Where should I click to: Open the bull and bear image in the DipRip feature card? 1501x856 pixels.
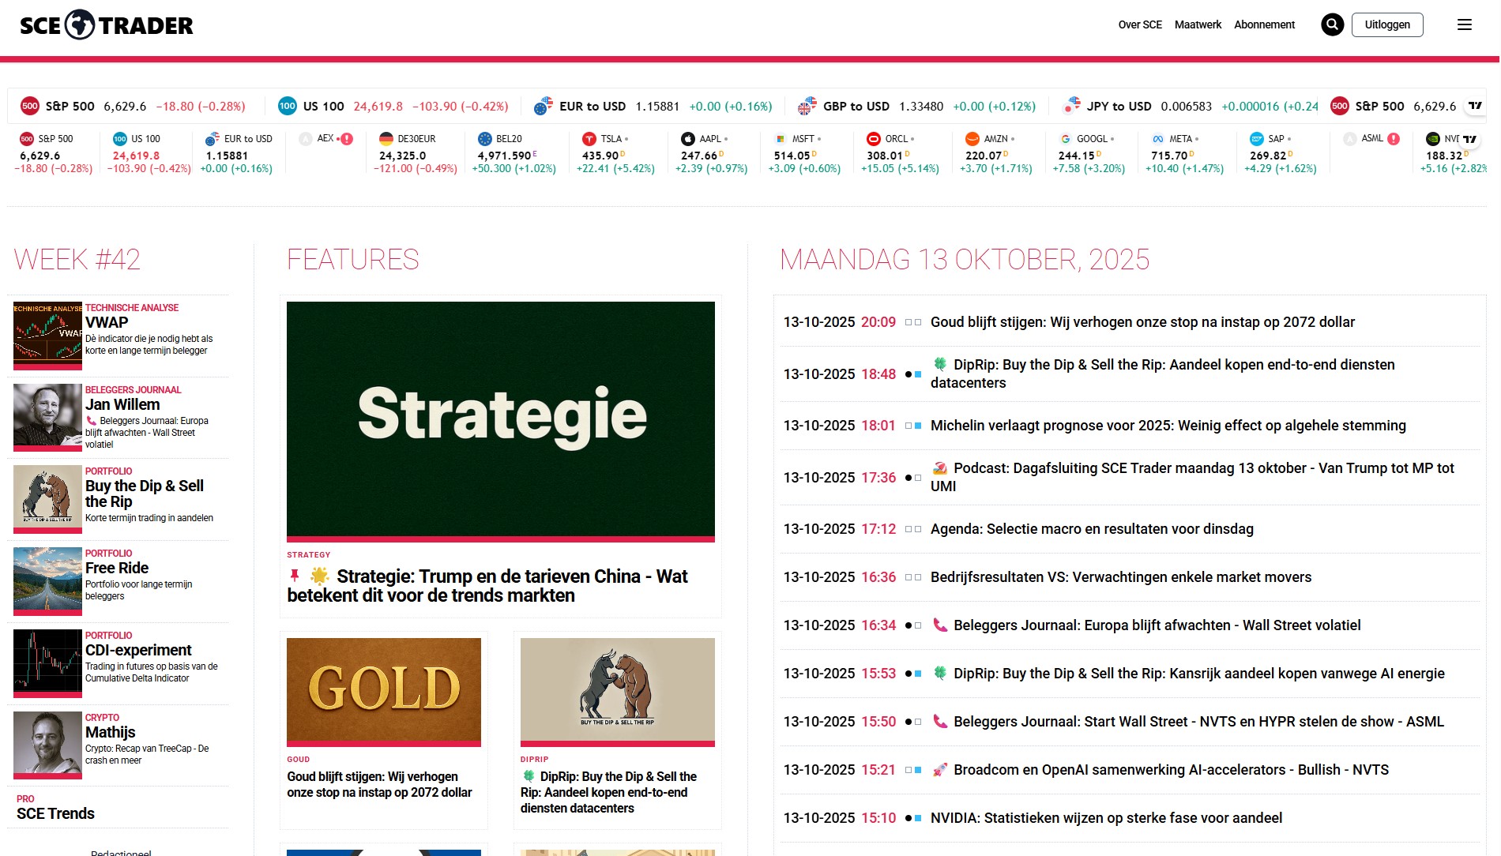click(x=618, y=693)
